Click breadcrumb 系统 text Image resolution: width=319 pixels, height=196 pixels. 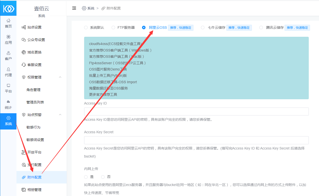point(91,8)
